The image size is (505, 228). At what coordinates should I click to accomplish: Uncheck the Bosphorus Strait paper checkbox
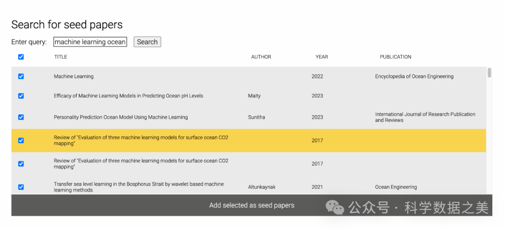pos(21,187)
